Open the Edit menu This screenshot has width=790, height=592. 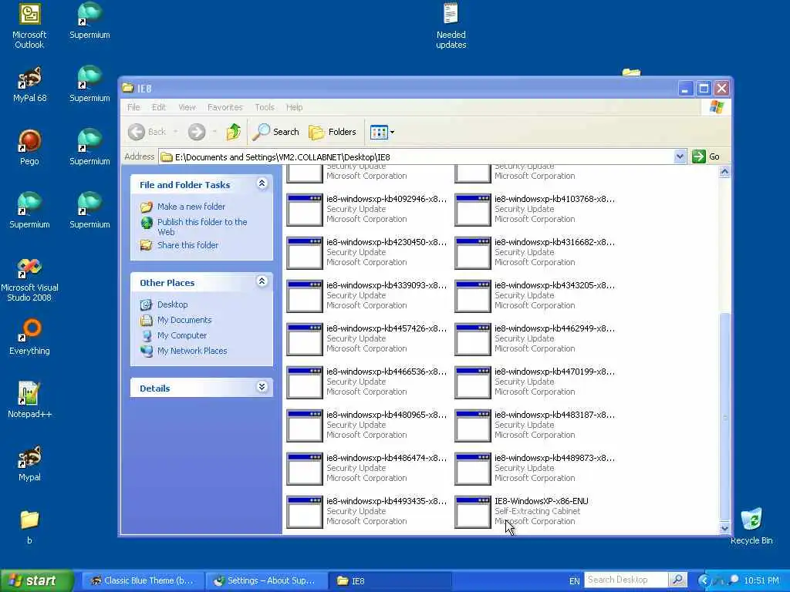tap(159, 107)
